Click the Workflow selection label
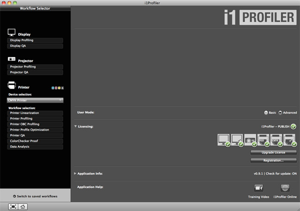This screenshot has width=300, height=211. click(x=22, y=108)
